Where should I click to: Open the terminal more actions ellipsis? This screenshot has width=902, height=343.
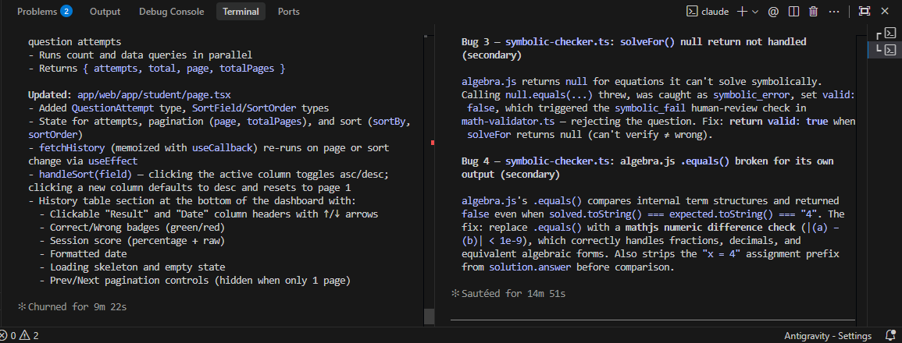(x=834, y=12)
